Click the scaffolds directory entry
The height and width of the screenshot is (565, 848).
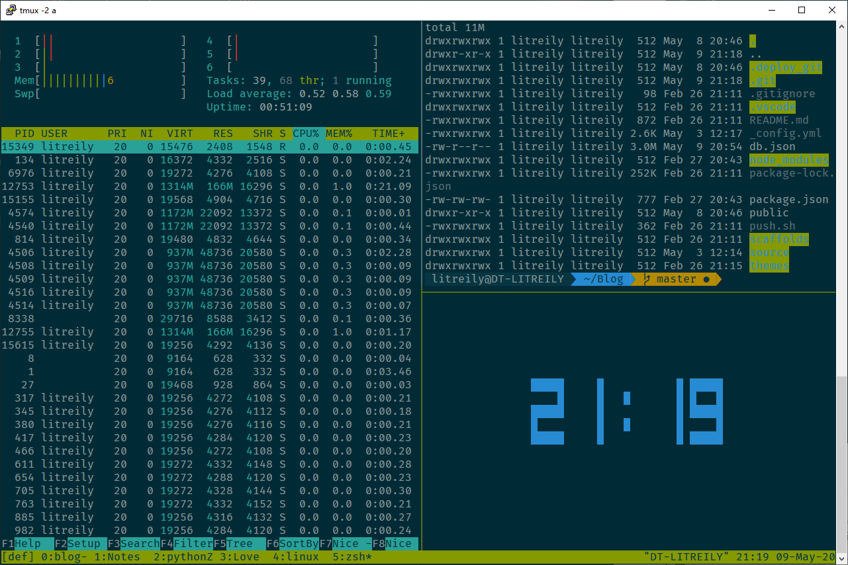click(x=779, y=239)
